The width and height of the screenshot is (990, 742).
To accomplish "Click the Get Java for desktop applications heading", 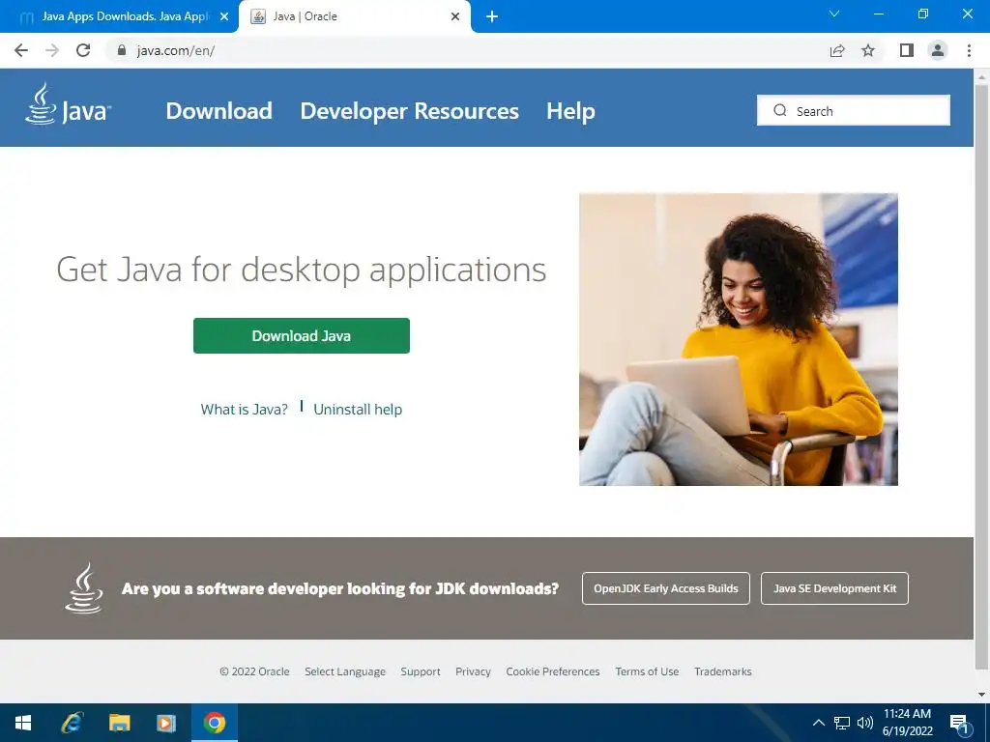I will [302, 271].
